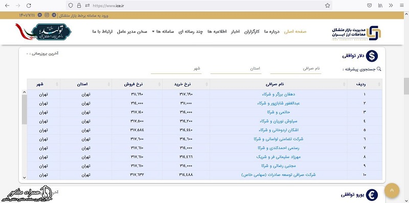
Task: Click the table's vertical scrollbar thumb
Action: coord(25,109)
